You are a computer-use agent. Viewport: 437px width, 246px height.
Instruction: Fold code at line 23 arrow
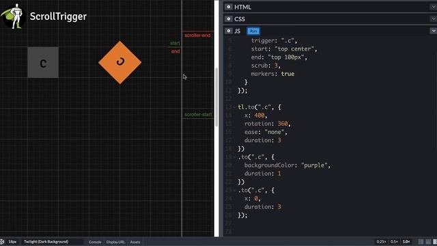point(234,190)
